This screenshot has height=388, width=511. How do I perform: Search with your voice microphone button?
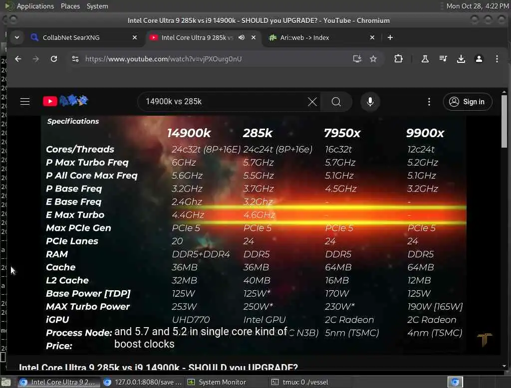coord(370,102)
